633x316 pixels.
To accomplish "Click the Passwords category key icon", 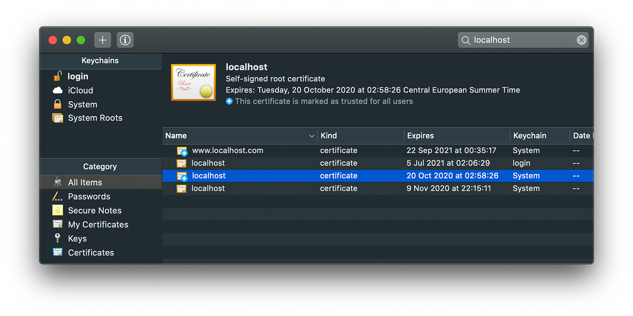I will [57, 196].
